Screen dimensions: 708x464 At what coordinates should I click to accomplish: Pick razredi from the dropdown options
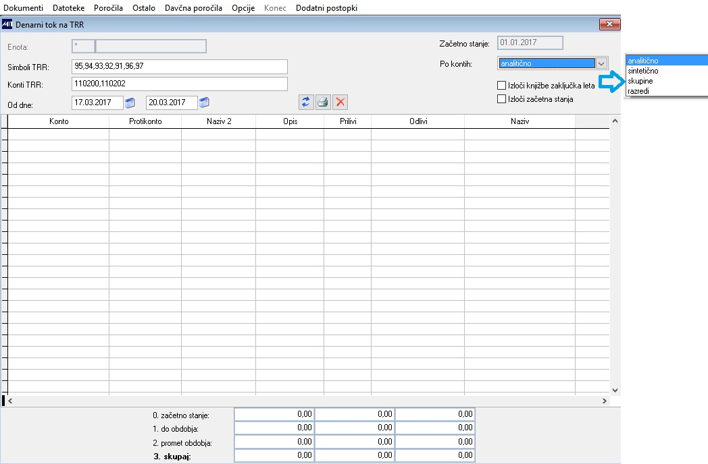point(638,91)
